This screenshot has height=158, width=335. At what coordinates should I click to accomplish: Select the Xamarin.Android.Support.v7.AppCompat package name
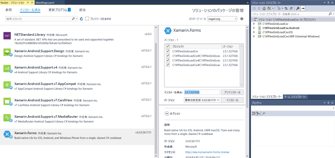[x=45, y=84]
